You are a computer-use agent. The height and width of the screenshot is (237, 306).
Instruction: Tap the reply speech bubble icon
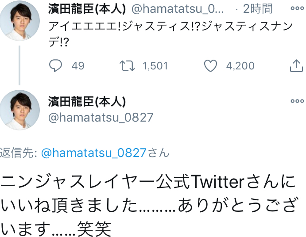tap(55, 66)
